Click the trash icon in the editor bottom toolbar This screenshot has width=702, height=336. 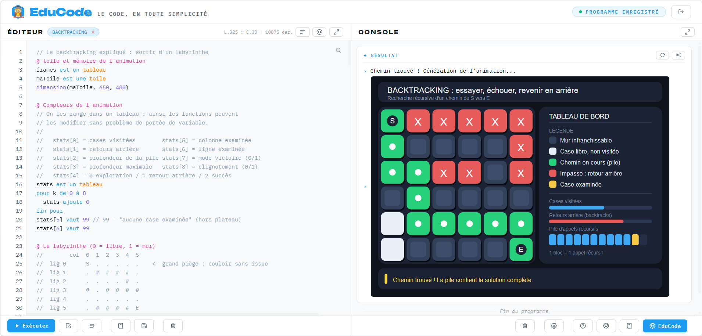(173, 326)
